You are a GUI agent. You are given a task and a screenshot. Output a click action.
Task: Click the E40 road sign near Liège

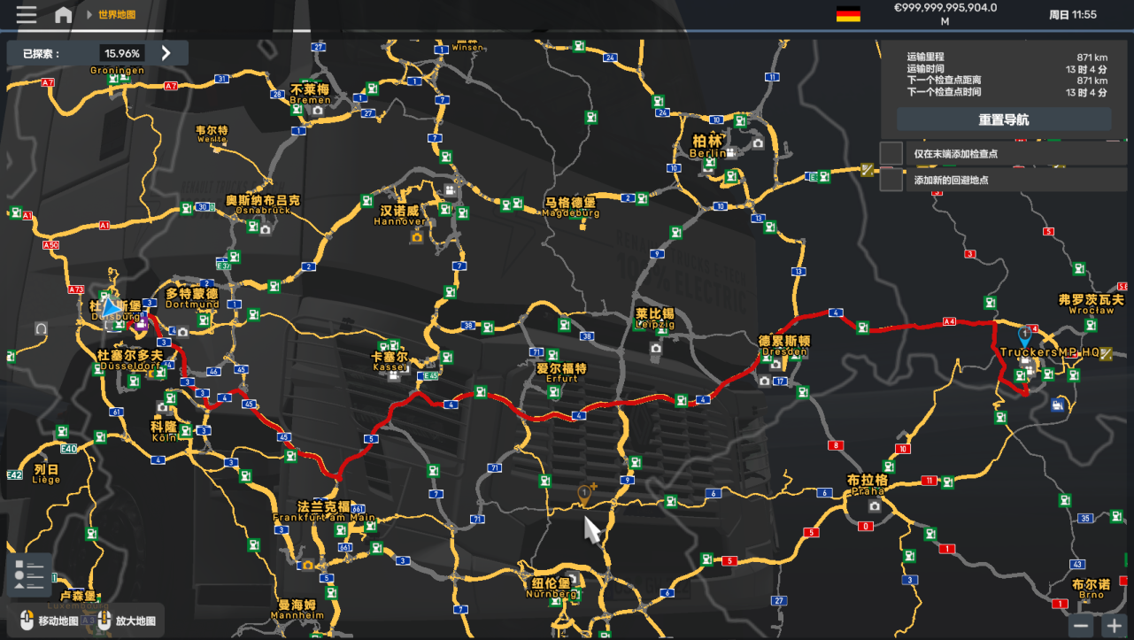pyautogui.click(x=69, y=449)
